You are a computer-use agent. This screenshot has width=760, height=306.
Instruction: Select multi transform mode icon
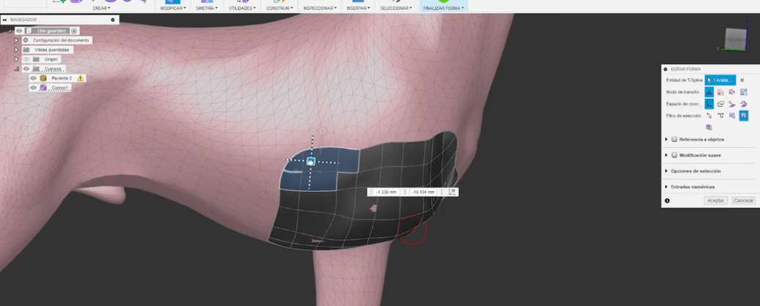tap(709, 92)
